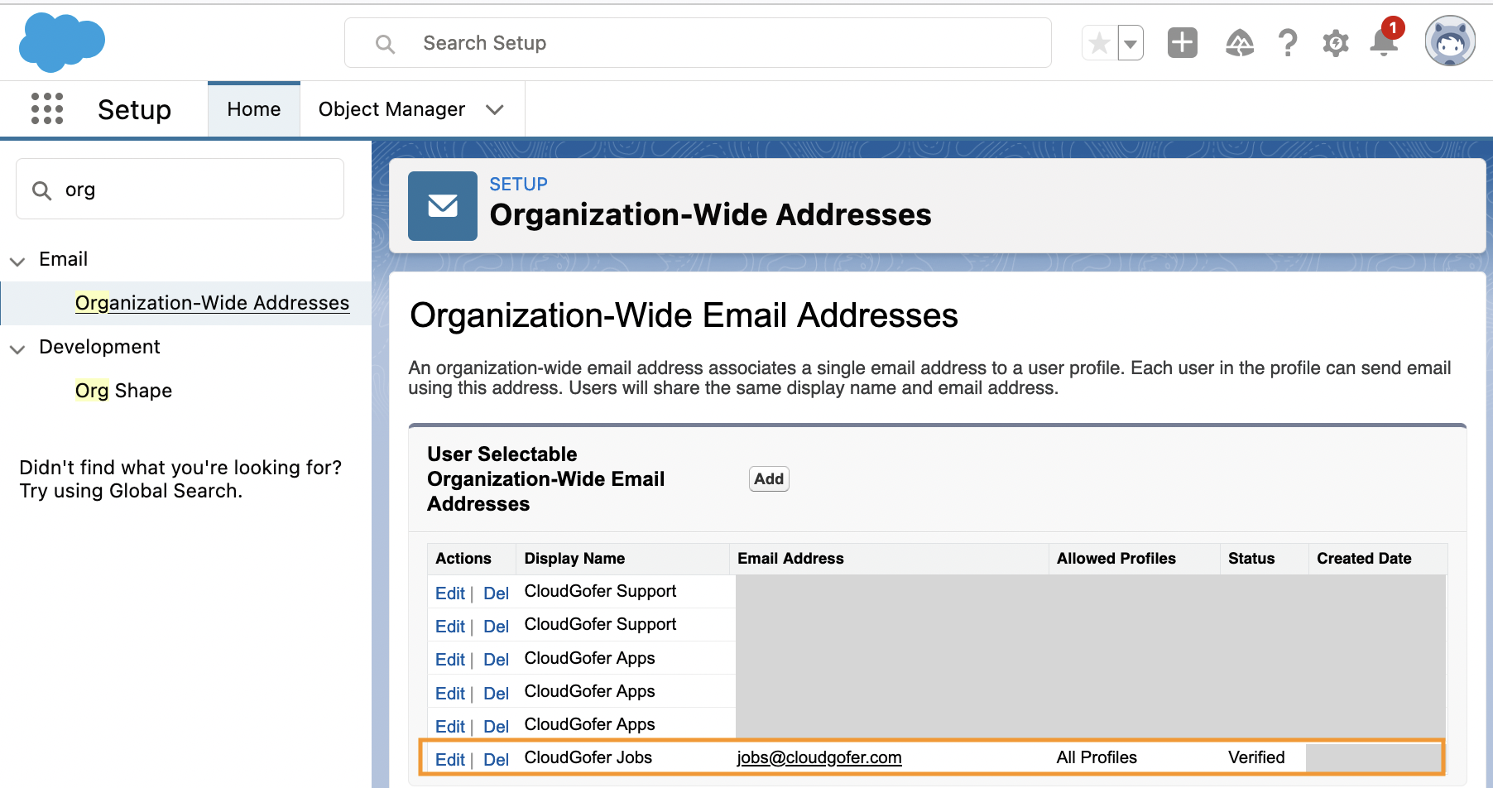Switch to the Object Manager tab
Viewport: 1493px width, 788px height.
(x=391, y=109)
